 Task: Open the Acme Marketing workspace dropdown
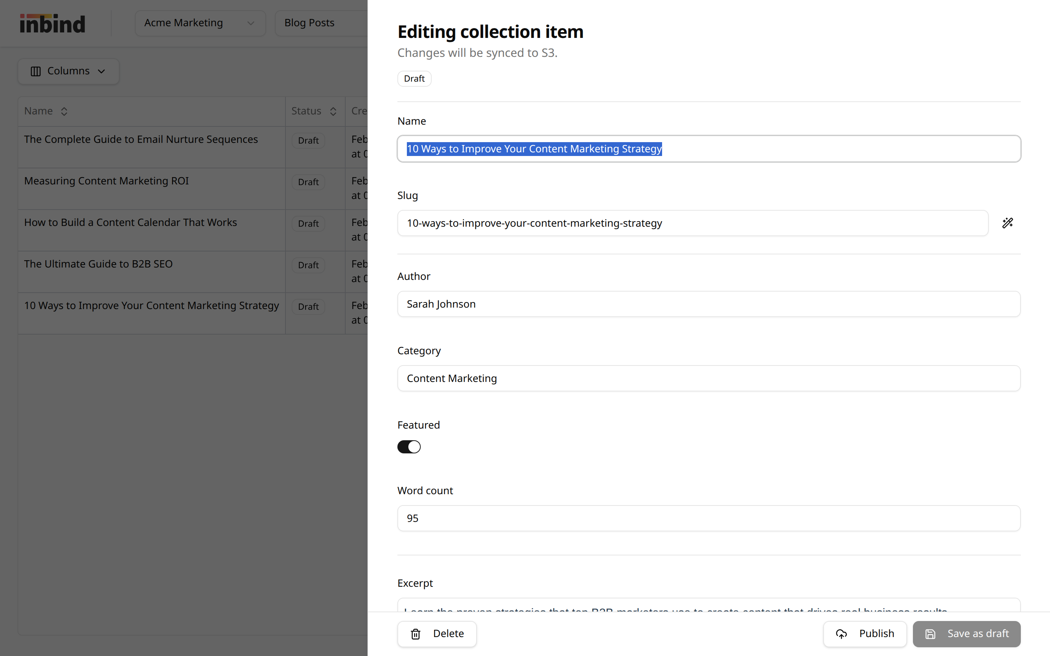[x=200, y=23]
